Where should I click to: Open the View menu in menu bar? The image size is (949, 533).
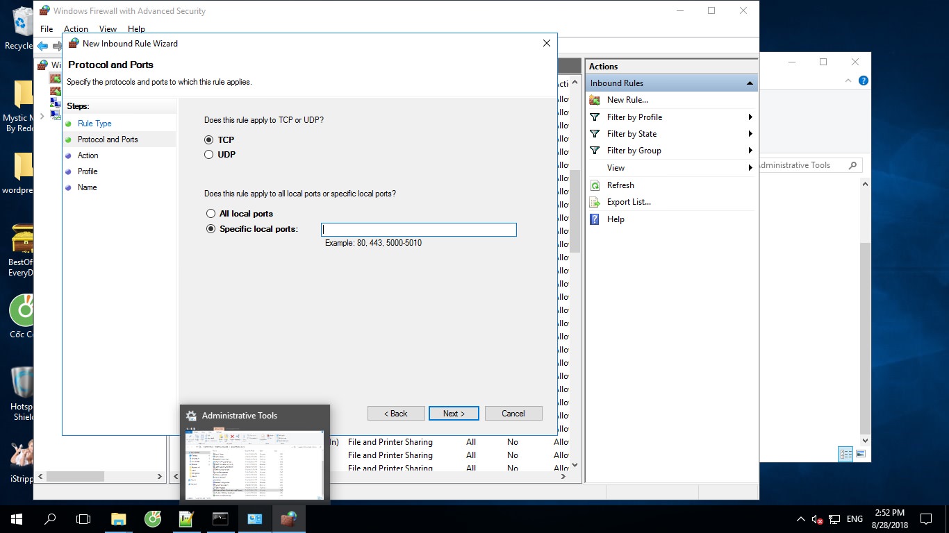(108, 29)
